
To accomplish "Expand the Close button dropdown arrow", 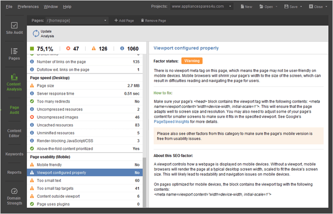I will point(326,6).
